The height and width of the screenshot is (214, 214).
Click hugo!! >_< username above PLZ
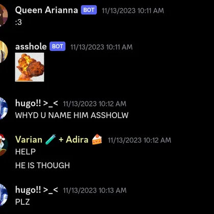click(37, 190)
